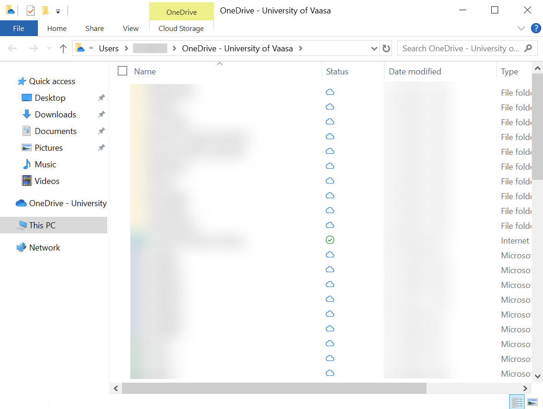Sort by Date modified column header

click(x=415, y=72)
